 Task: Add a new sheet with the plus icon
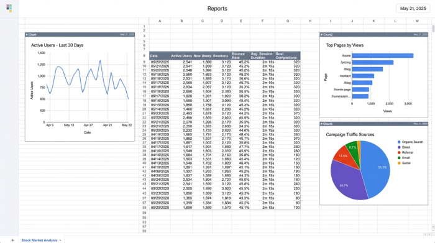pos(12,240)
